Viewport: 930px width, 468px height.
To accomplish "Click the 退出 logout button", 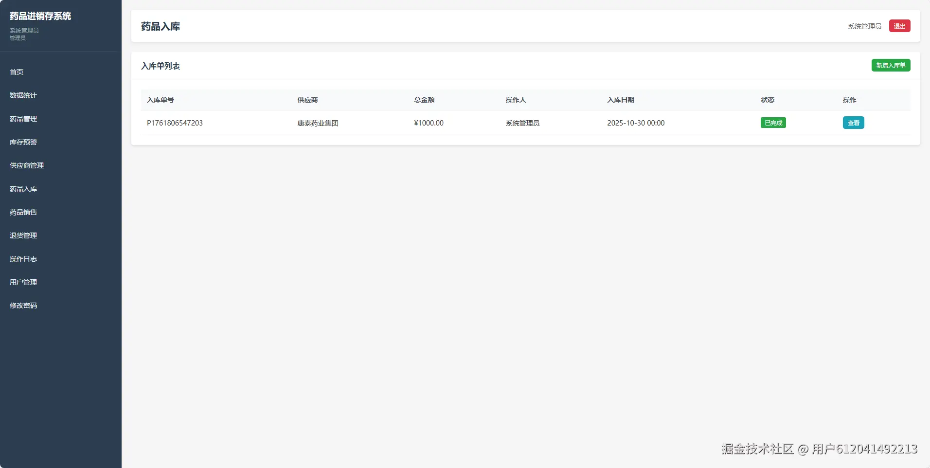I will click(x=899, y=26).
